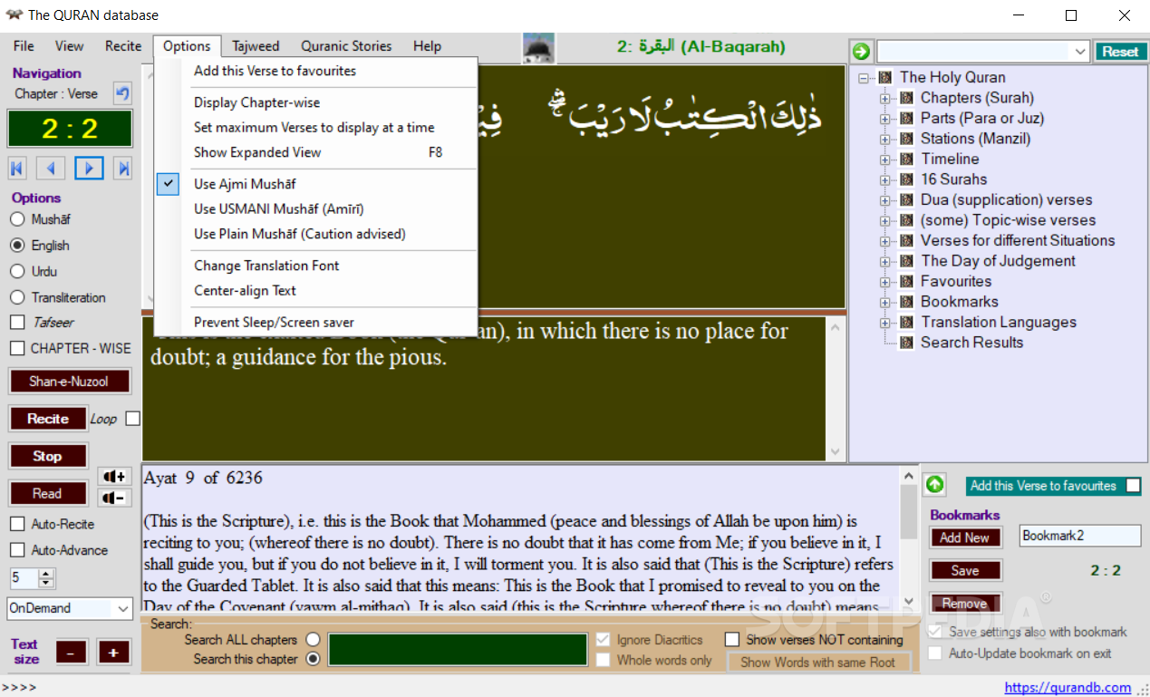Click the Read button
The height and width of the screenshot is (697, 1150).
click(48, 494)
